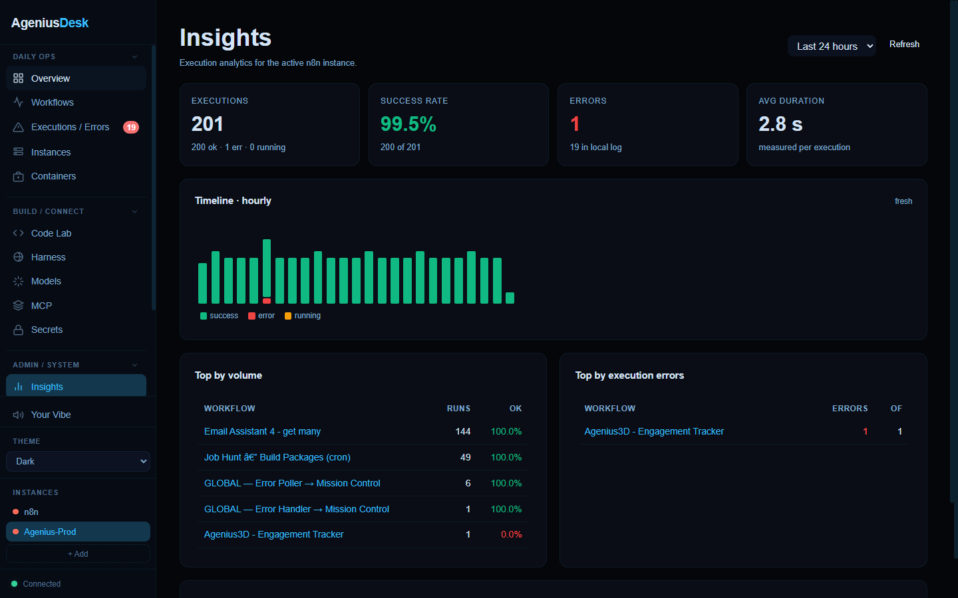Go to Workflows
Viewport: 958px width, 598px height.
[x=76, y=102]
